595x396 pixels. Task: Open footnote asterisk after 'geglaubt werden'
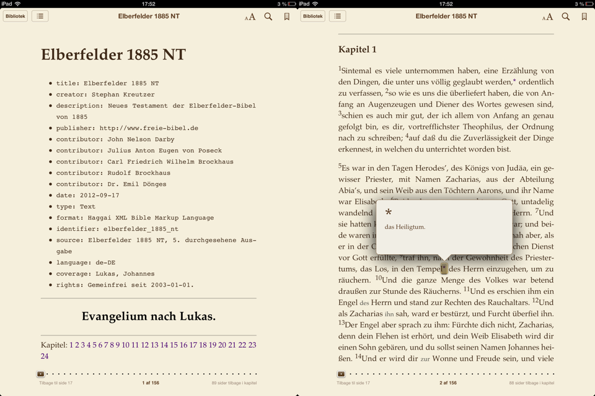click(x=514, y=82)
